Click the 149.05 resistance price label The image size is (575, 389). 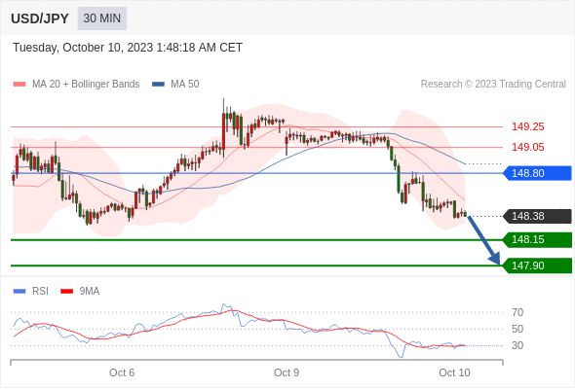[527, 147]
